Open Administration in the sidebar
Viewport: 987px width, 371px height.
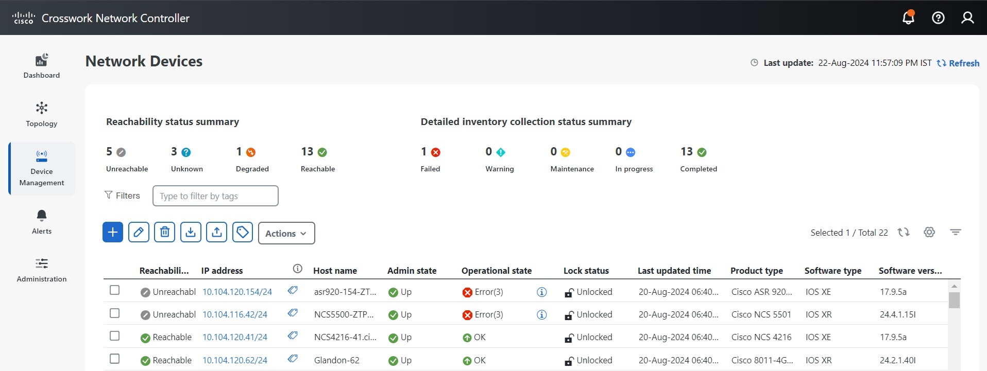(42, 270)
